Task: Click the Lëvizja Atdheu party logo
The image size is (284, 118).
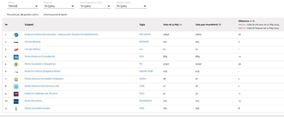Action: pyautogui.click(x=16, y=50)
